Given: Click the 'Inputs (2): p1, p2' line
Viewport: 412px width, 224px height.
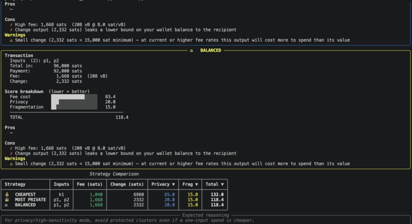Looking at the screenshot, I should (x=34, y=61).
